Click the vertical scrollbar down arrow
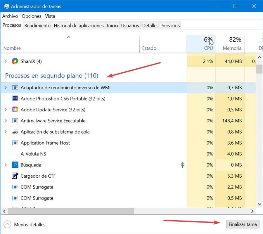Screen dimensions: 263x234 tap(259, 204)
